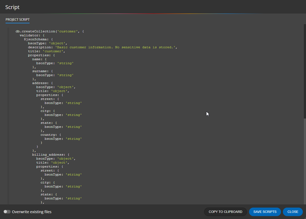Close the Script dialog with the Close button

293,212
